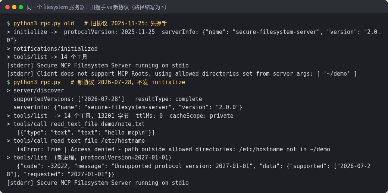
Task: Click the 'isError: True' text
Action: (x=38, y=149)
